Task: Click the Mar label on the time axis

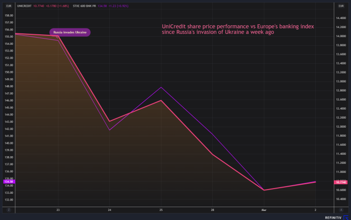Action: coord(264,210)
